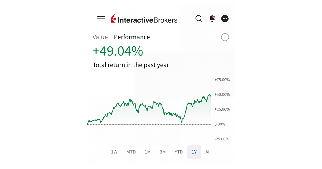Open the hamburger navigation menu
322x169 pixels.
[101, 19]
